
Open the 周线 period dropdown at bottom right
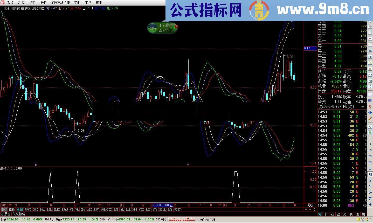coord(311,205)
